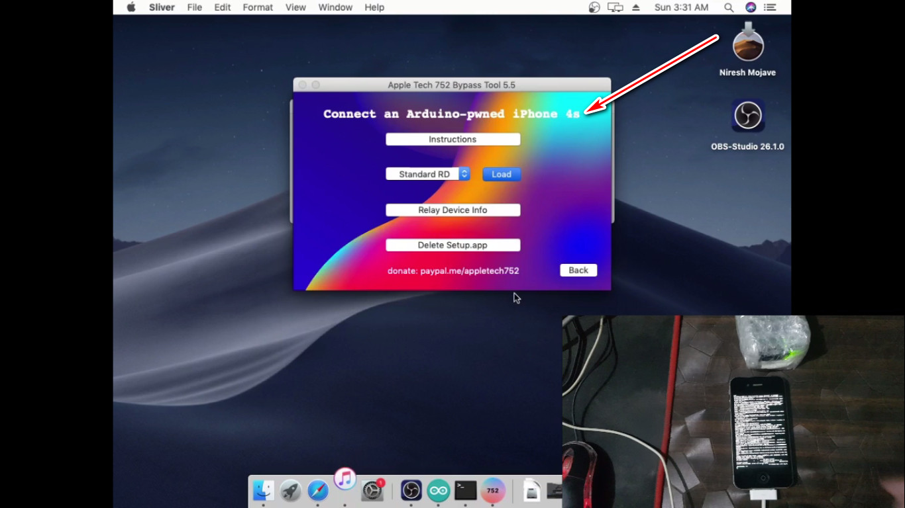Screen dimensions: 905x508
Task: Click the Delete Setup.app button
Action: [x=452, y=245]
